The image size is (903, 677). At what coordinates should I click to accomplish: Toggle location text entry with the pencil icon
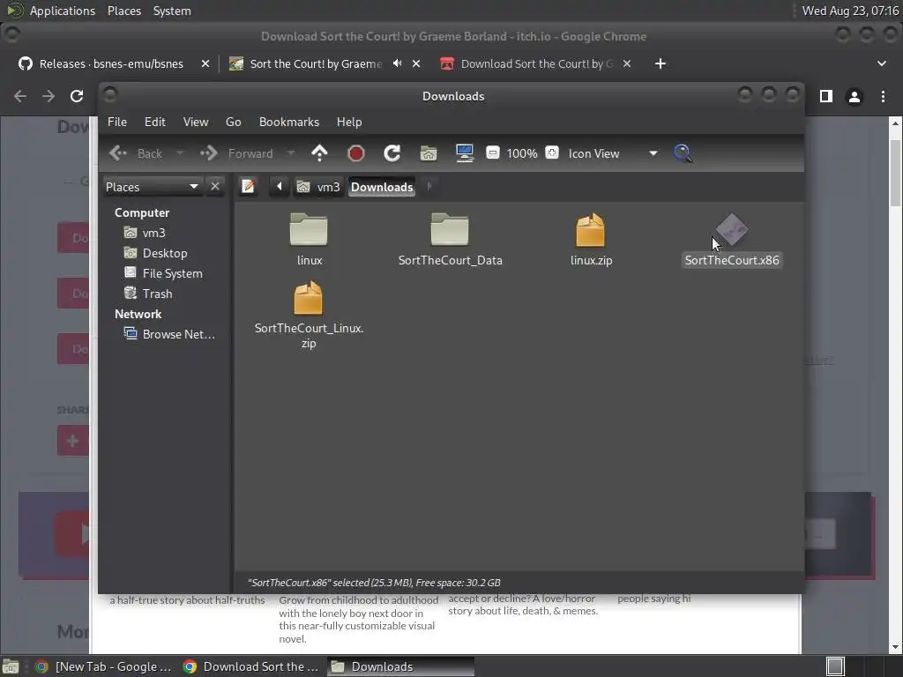point(248,187)
